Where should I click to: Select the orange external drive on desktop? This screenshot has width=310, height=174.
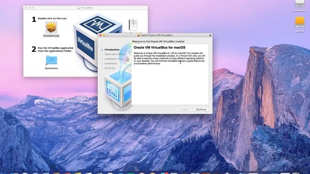pos(300,22)
